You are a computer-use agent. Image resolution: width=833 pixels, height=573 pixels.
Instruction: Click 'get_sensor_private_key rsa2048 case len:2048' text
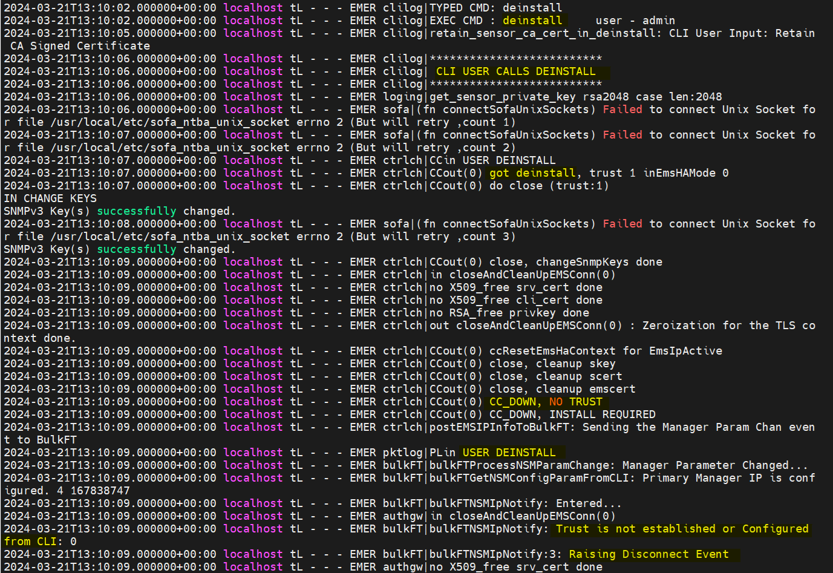click(x=575, y=97)
